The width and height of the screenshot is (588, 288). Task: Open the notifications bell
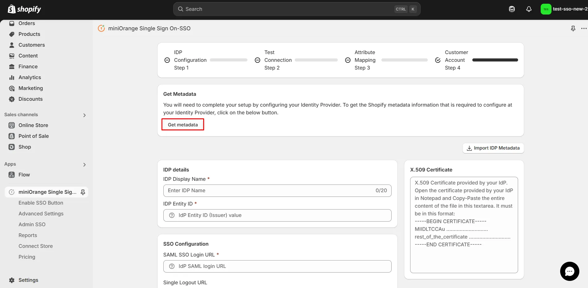pyautogui.click(x=529, y=9)
